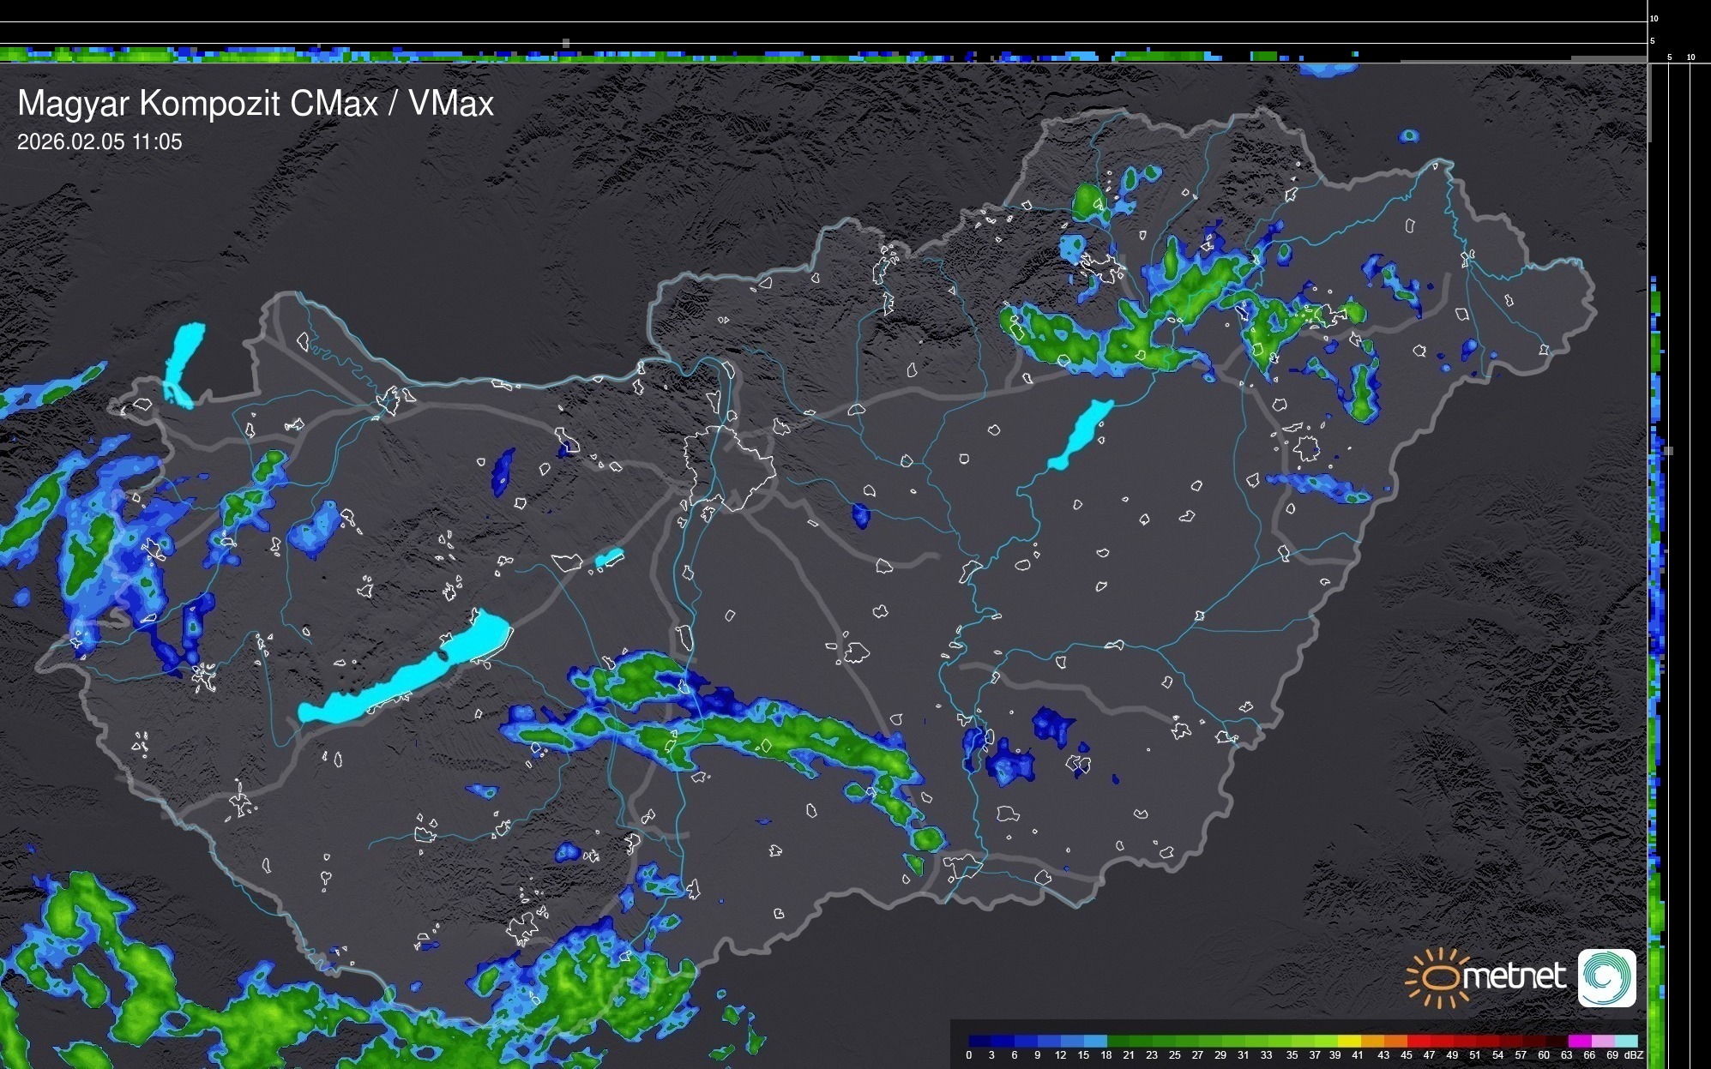The height and width of the screenshot is (1069, 1711).
Task: Click the teal swirl app icon
Action: click(1606, 977)
